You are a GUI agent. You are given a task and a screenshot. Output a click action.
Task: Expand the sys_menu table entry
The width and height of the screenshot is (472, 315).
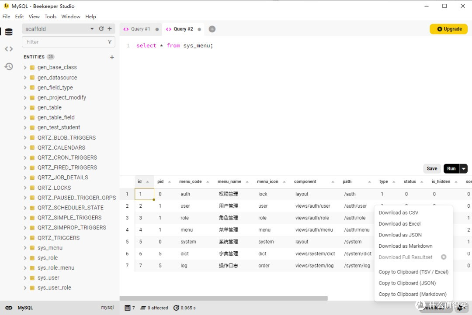tap(25, 248)
